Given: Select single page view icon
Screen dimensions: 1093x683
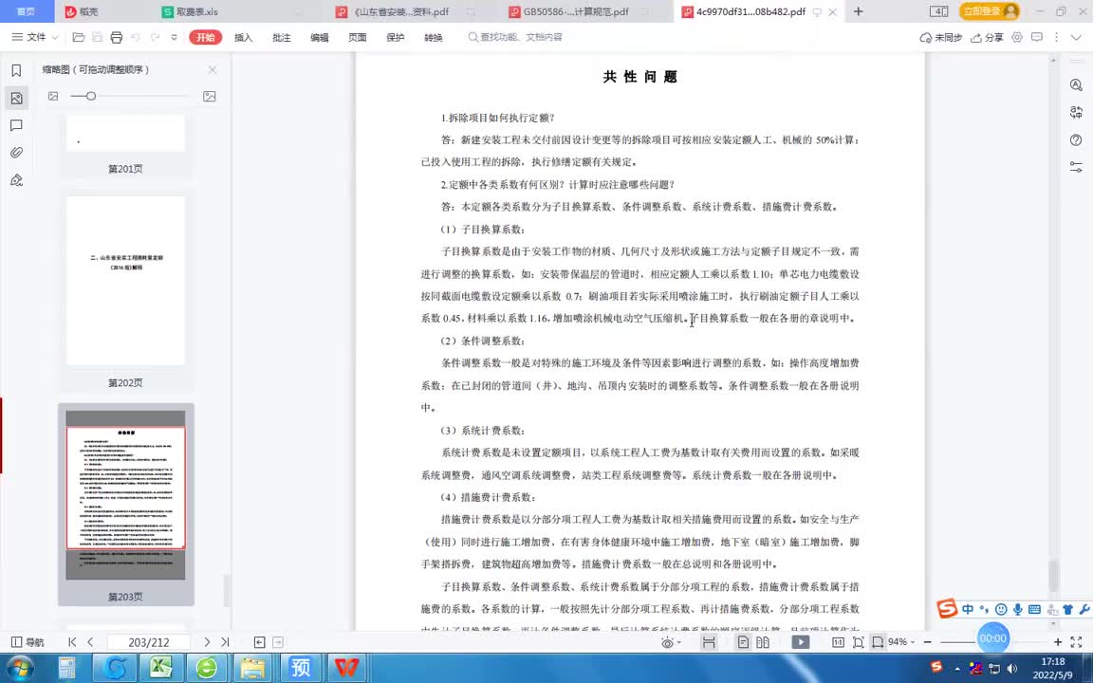Looking at the screenshot, I should tap(743, 642).
